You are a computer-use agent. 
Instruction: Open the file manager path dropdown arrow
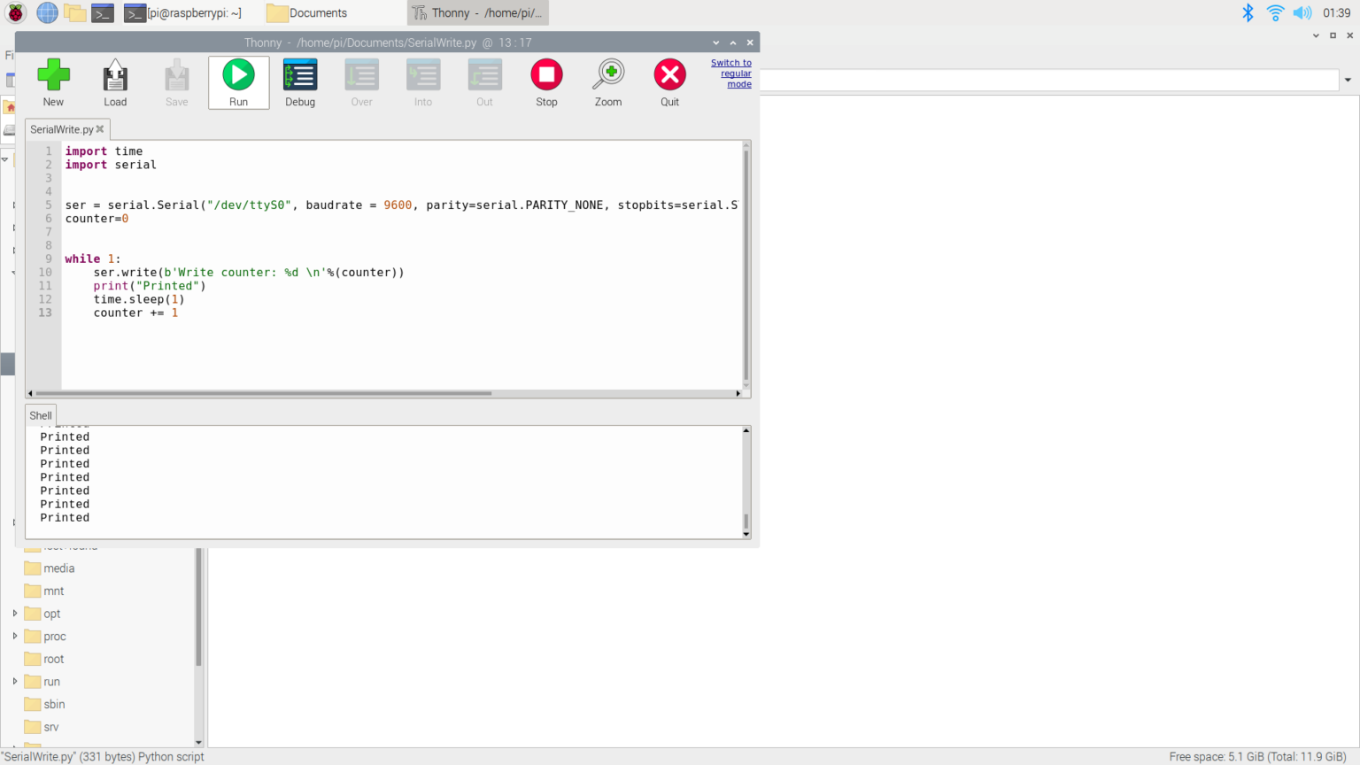1348,80
